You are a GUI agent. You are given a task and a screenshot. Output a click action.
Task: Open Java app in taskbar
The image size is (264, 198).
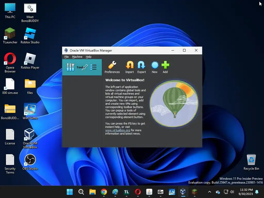[149, 192]
